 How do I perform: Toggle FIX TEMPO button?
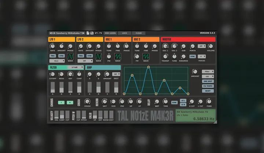(x=208, y=86)
